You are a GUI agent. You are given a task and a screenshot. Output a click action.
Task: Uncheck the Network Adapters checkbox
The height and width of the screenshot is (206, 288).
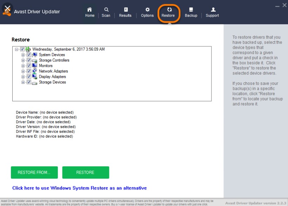29,71
